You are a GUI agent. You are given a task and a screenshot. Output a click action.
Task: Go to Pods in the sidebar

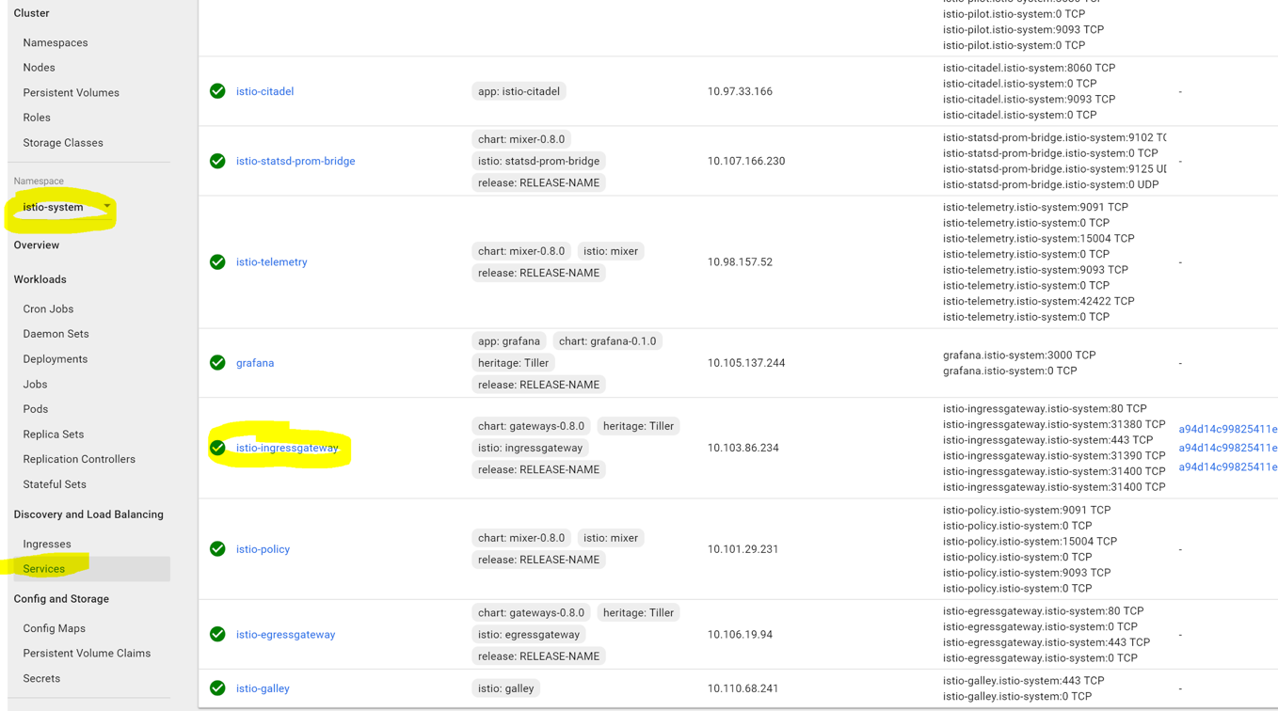[36, 409]
